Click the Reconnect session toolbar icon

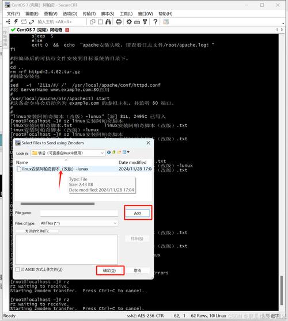(x=24, y=22)
